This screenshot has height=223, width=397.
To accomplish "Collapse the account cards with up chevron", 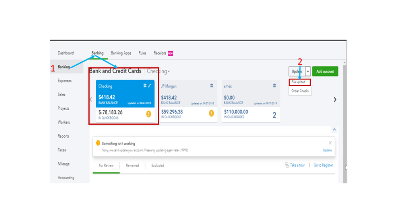I will pyautogui.click(x=335, y=130).
